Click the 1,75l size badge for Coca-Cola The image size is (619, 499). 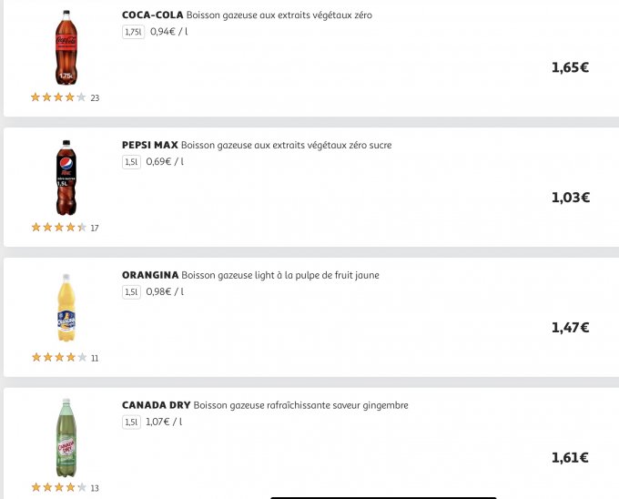(x=133, y=32)
